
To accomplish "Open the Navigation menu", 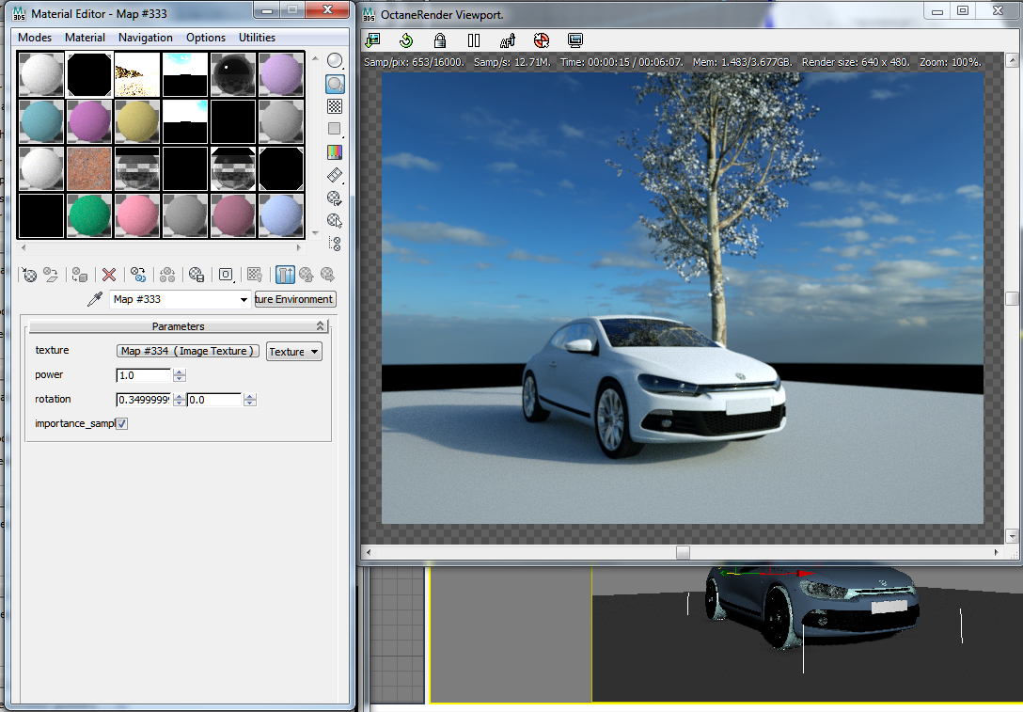I will (x=145, y=38).
